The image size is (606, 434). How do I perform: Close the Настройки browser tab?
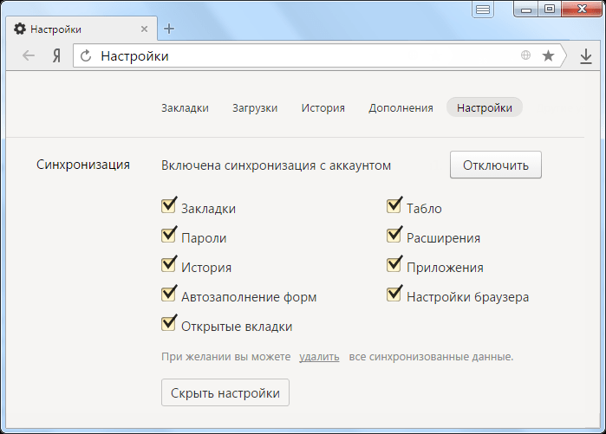point(144,29)
